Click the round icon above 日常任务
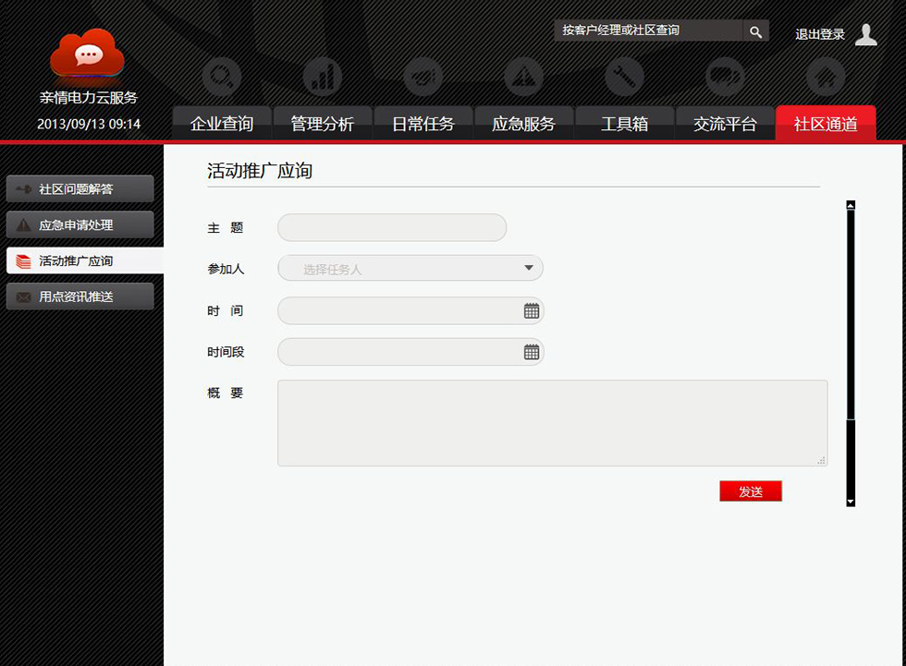This screenshot has width=906, height=666. point(423,77)
